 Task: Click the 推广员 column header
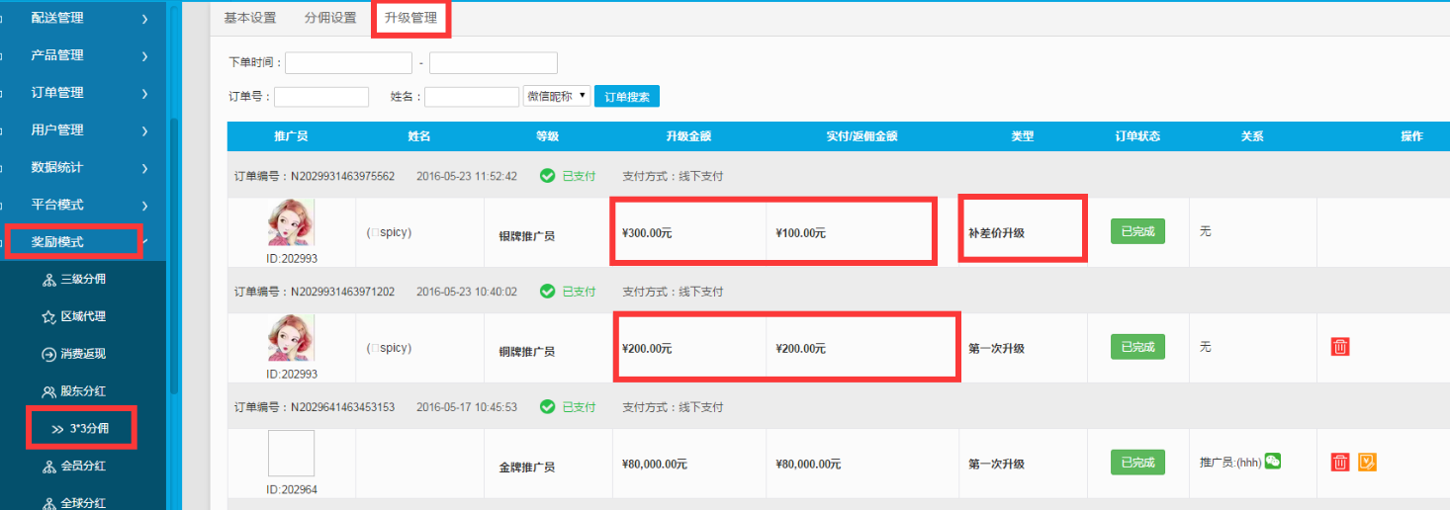coord(291,136)
